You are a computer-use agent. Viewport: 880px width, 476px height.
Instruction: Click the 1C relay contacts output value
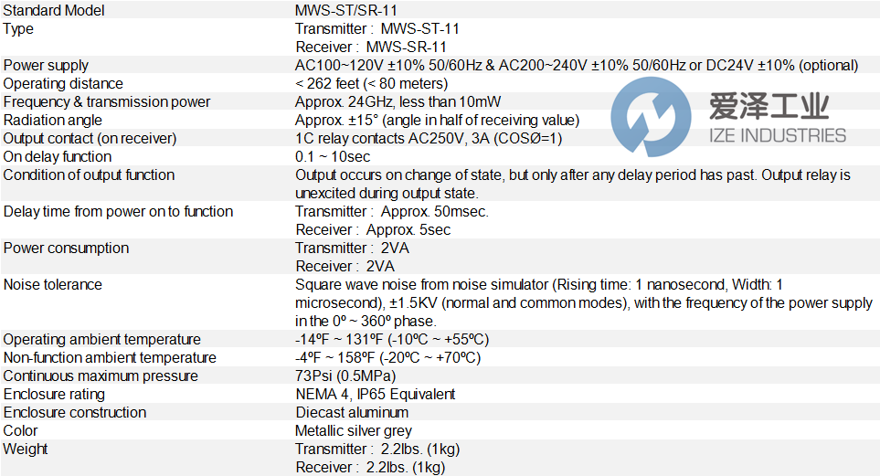coord(429,138)
